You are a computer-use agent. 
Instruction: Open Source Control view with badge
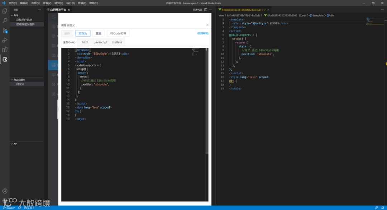(x=5, y=31)
